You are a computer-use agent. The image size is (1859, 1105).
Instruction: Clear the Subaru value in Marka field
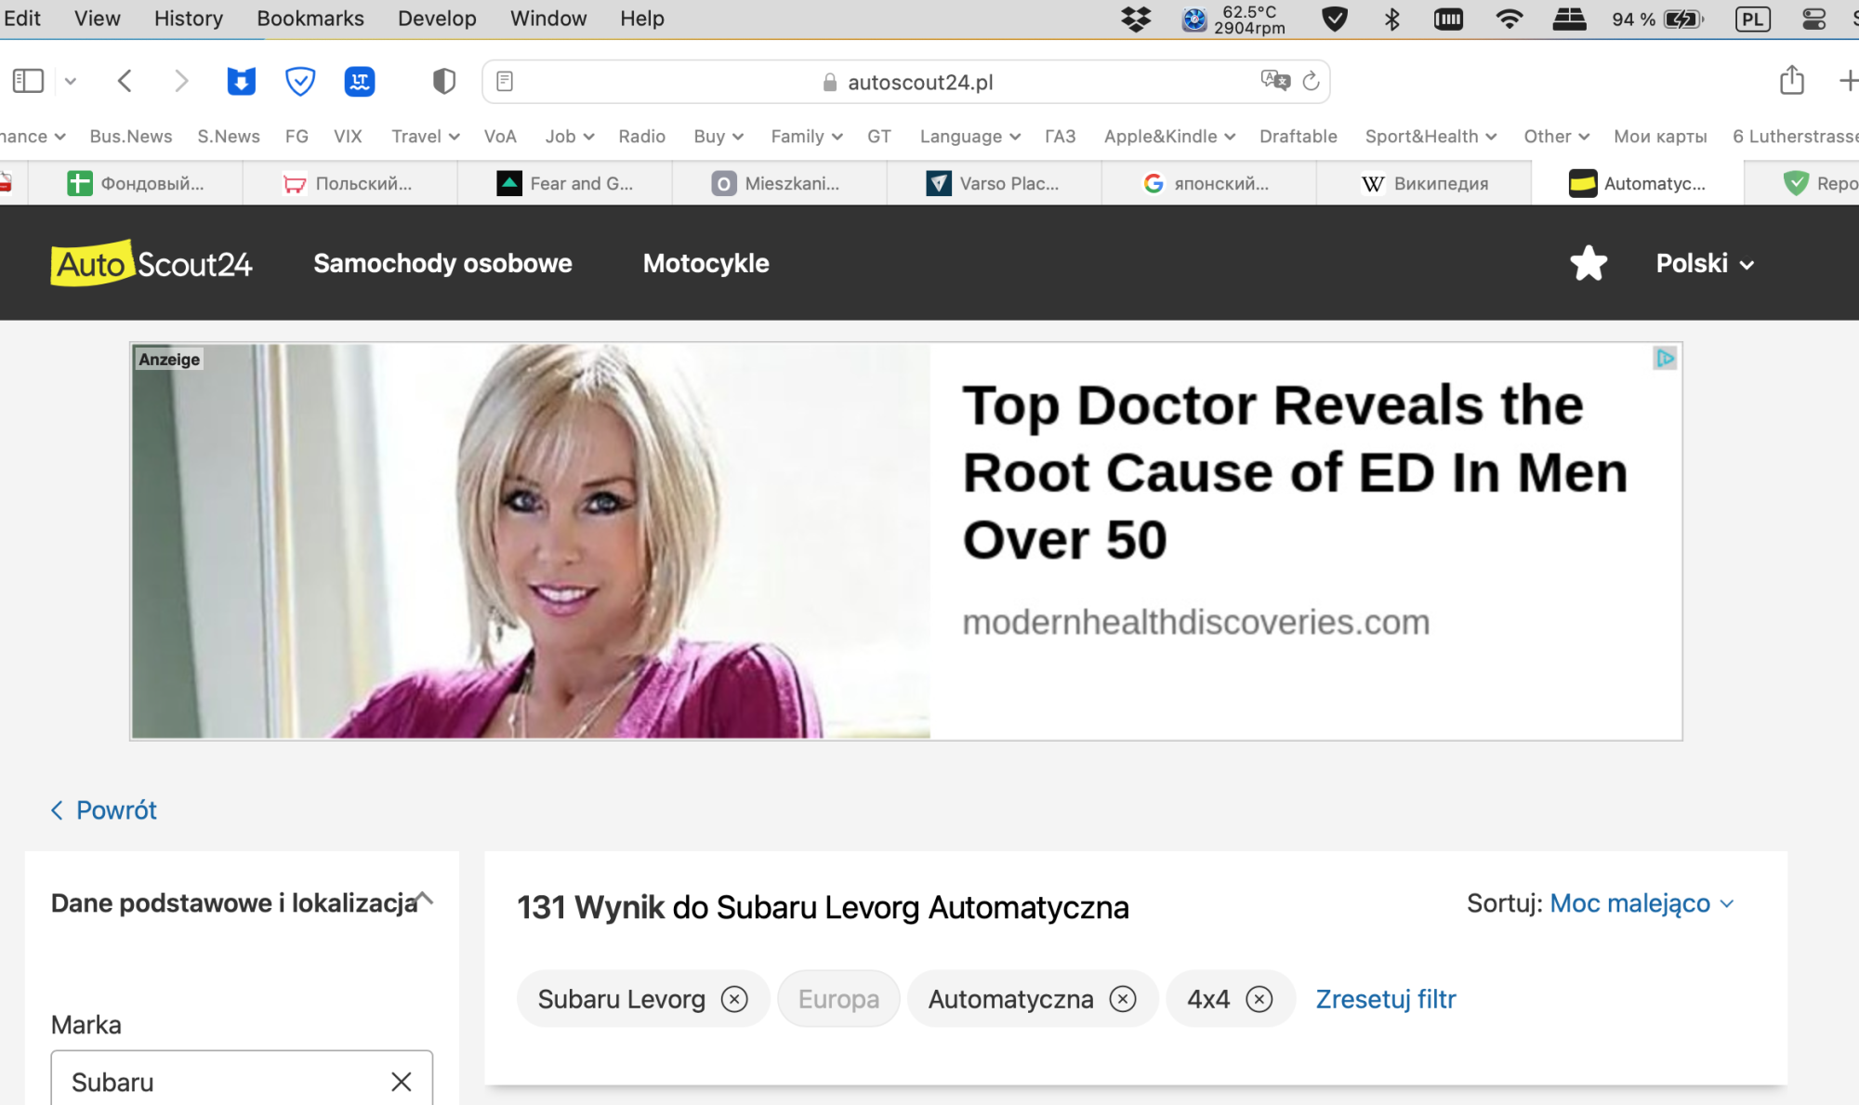[x=401, y=1082]
